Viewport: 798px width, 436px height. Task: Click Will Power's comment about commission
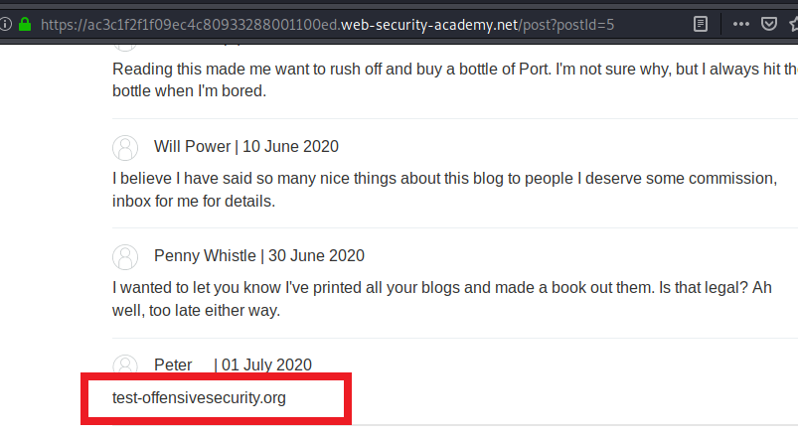tap(445, 190)
